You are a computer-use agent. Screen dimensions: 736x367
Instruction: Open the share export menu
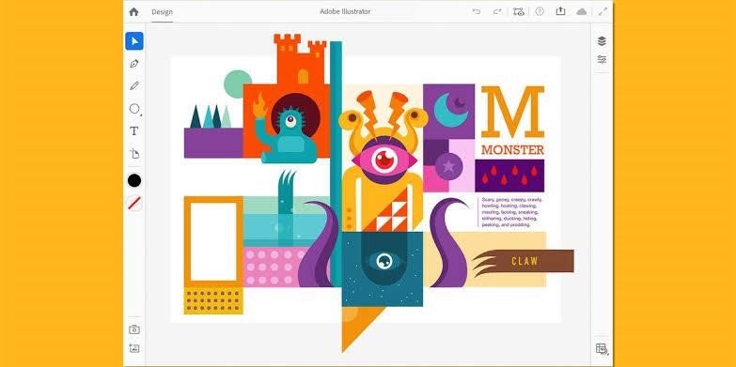click(x=560, y=11)
